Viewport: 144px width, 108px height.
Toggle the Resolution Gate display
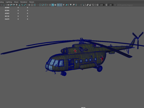coord(34,5)
